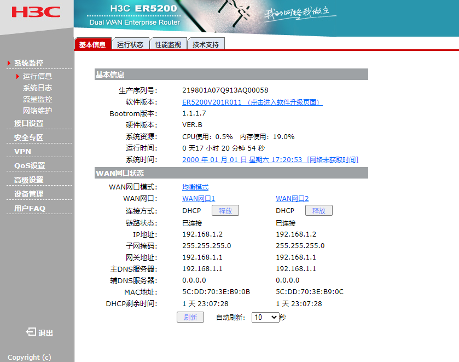Image resolution: width=459 pixels, height=362 pixels.
Task: Click WAN网口2 subnet mask 255.255.255.0
Action: tap(300, 246)
